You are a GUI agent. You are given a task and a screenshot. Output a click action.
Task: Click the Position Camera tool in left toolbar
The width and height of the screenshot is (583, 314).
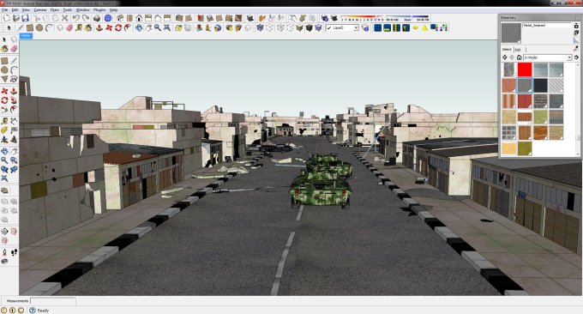click(x=4, y=252)
